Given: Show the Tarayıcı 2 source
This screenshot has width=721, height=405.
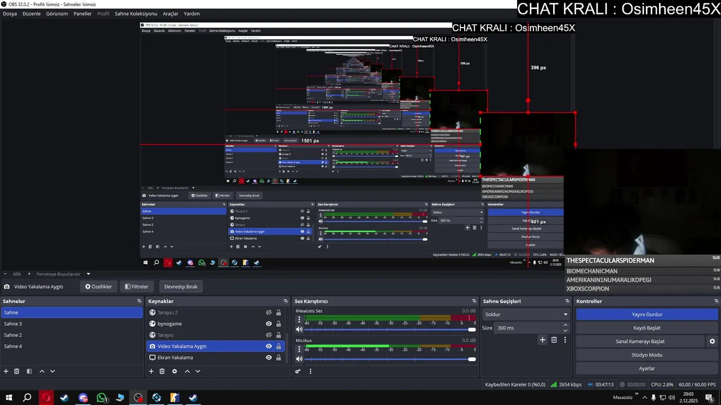Looking at the screenshot, I should point(269,313).
